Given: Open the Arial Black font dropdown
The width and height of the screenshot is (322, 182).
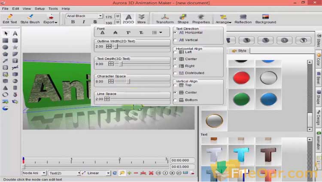Looking at the screenshot, I should point(100,16).
